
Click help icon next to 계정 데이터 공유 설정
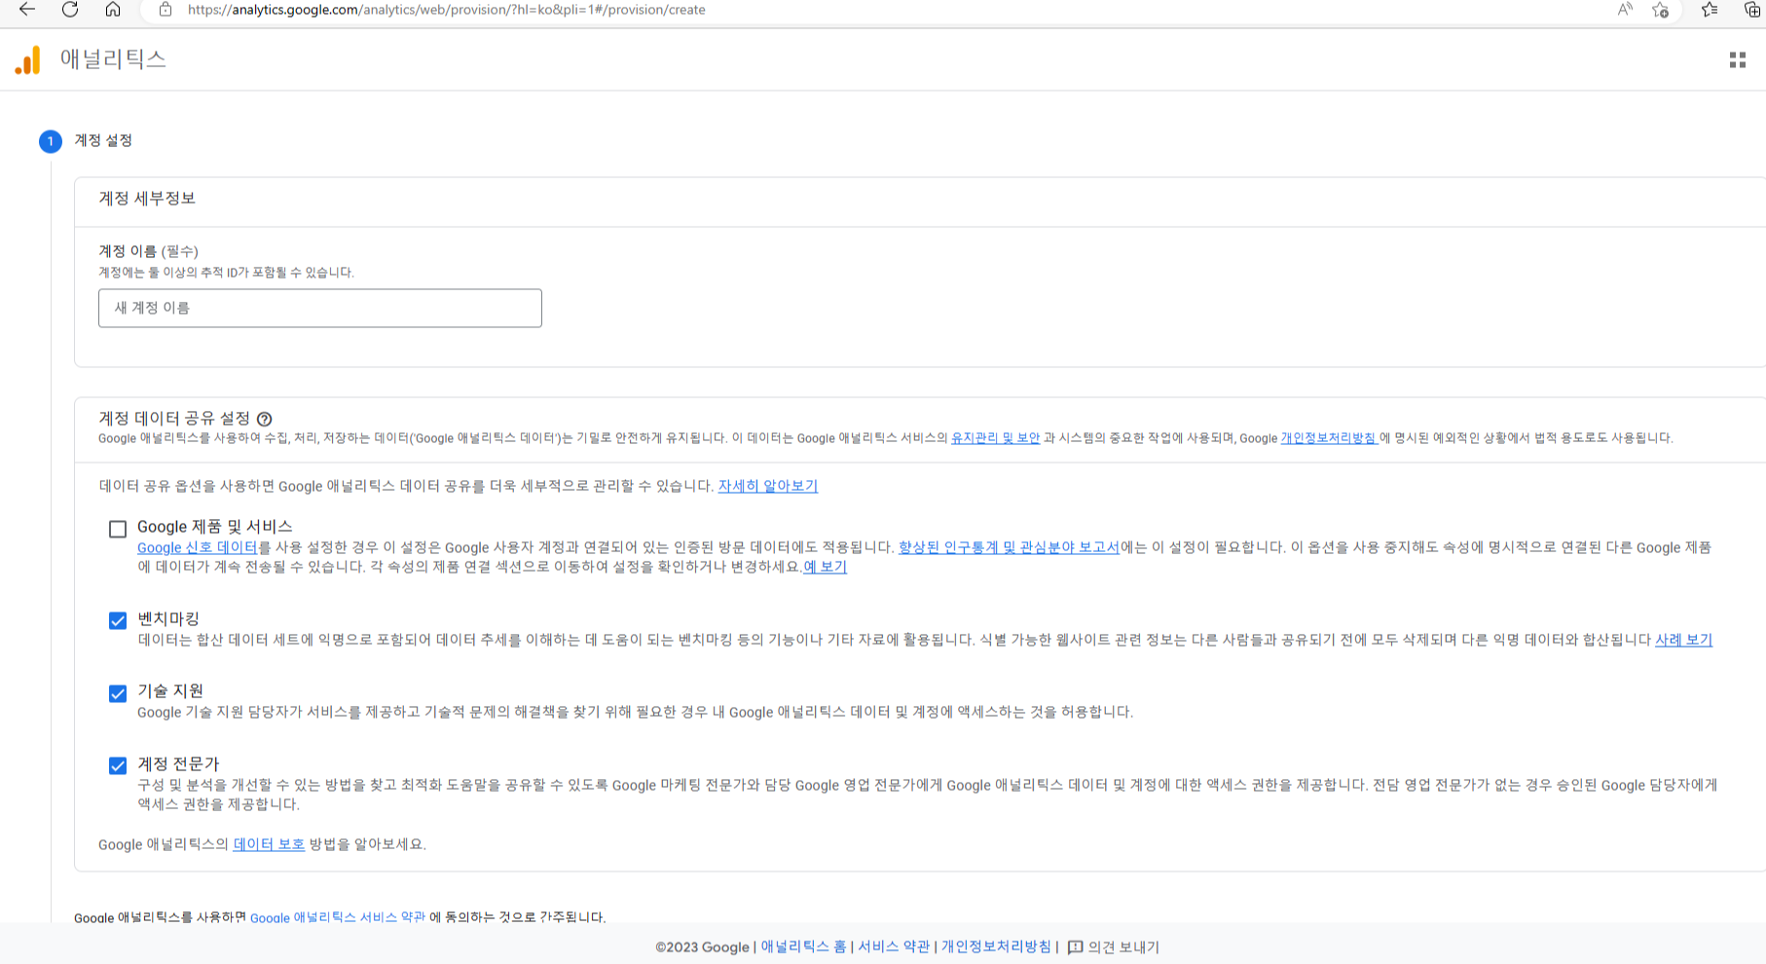point(265,419)
